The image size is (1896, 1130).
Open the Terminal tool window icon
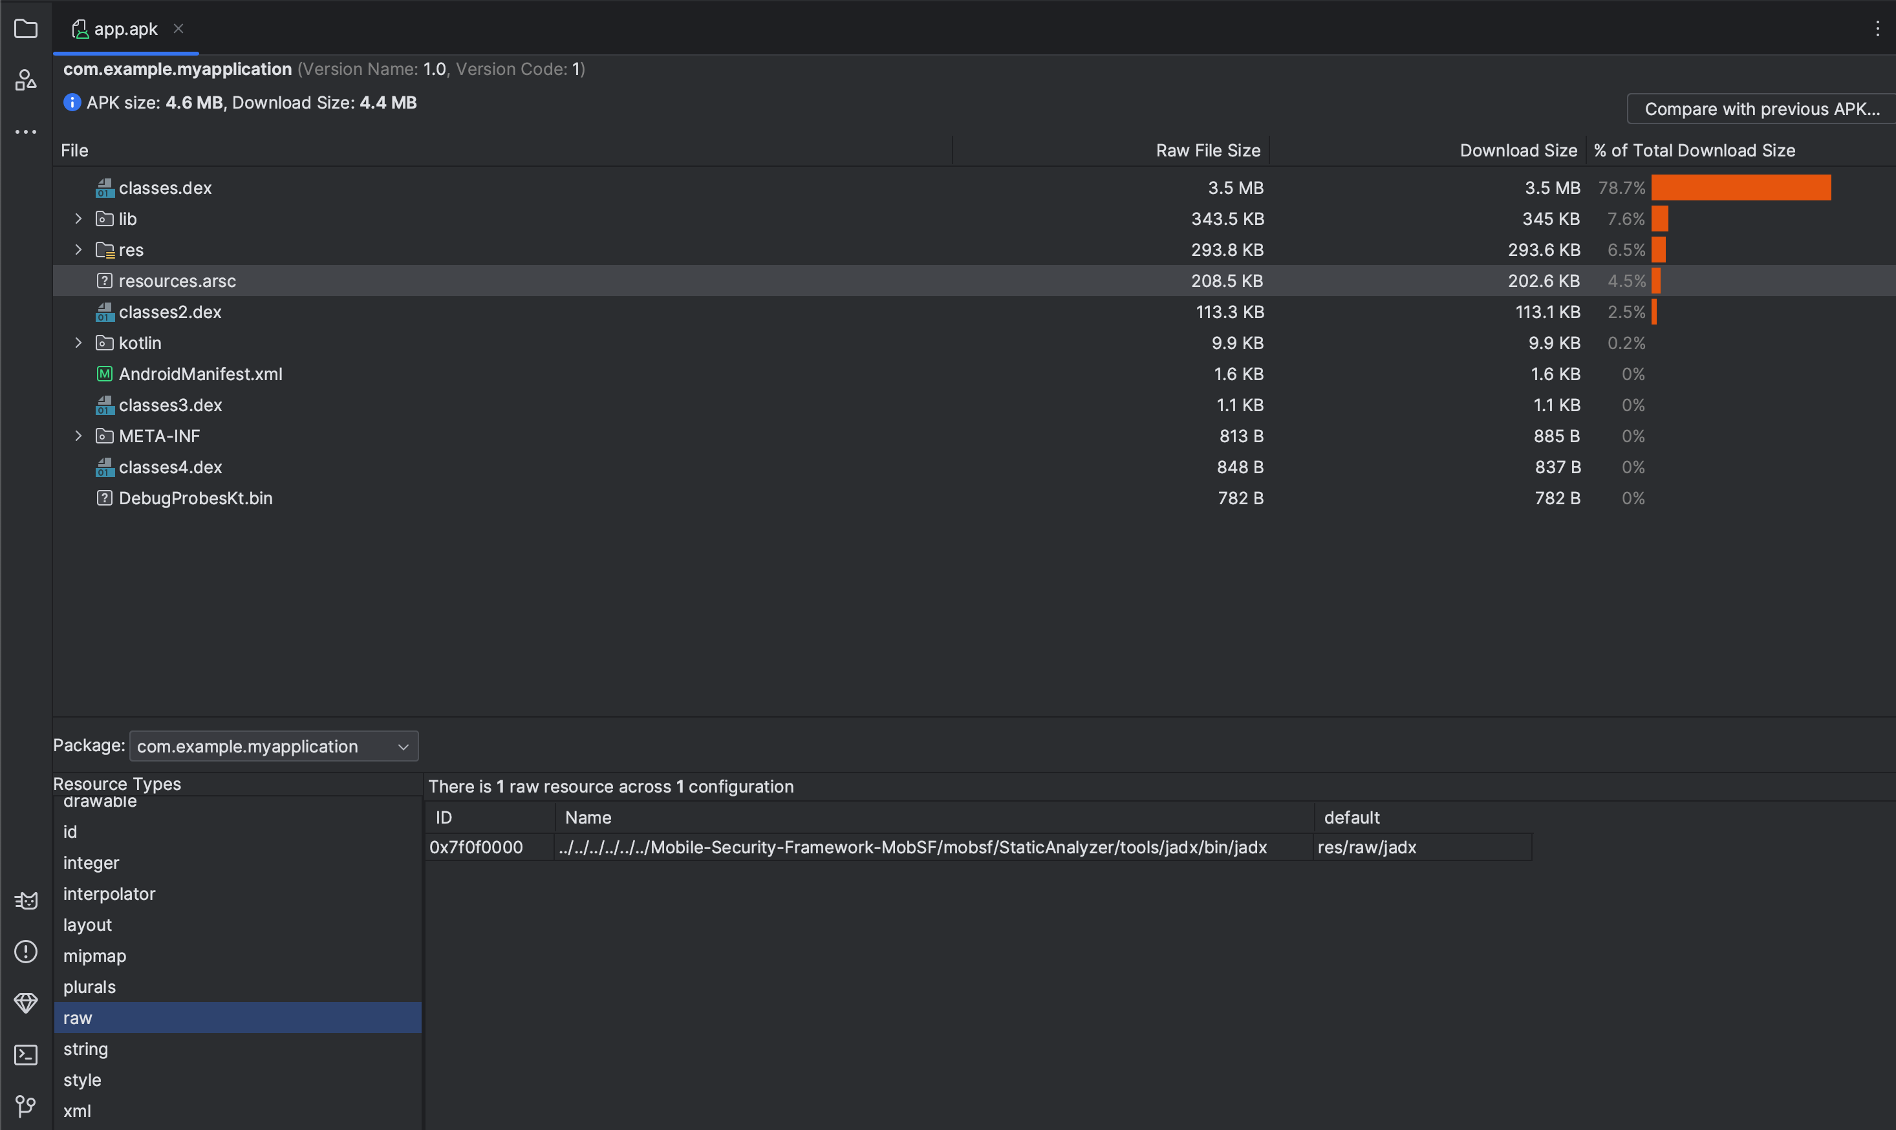(26, 1054)
